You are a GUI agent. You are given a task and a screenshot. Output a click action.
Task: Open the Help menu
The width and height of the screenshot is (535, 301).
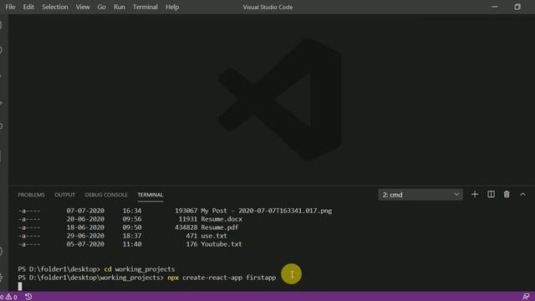tap(172, 7)
